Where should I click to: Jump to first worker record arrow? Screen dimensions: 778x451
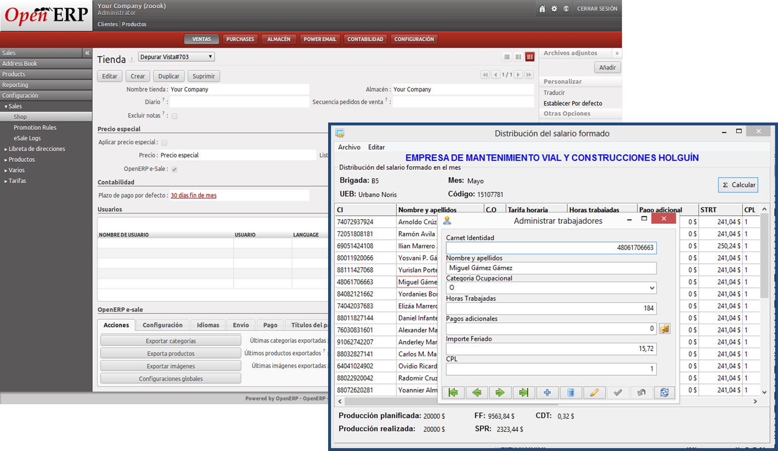(453, 393)
